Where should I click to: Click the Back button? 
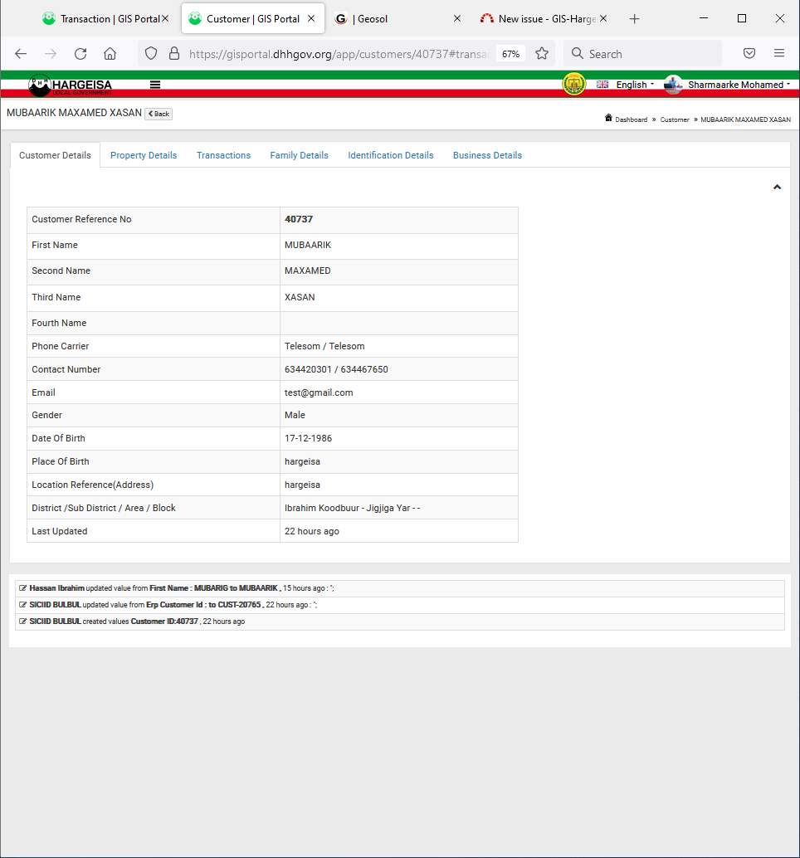(159, 114)
